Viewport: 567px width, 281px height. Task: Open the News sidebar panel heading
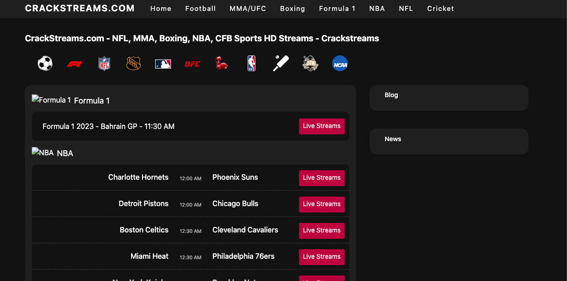(393, 139)
